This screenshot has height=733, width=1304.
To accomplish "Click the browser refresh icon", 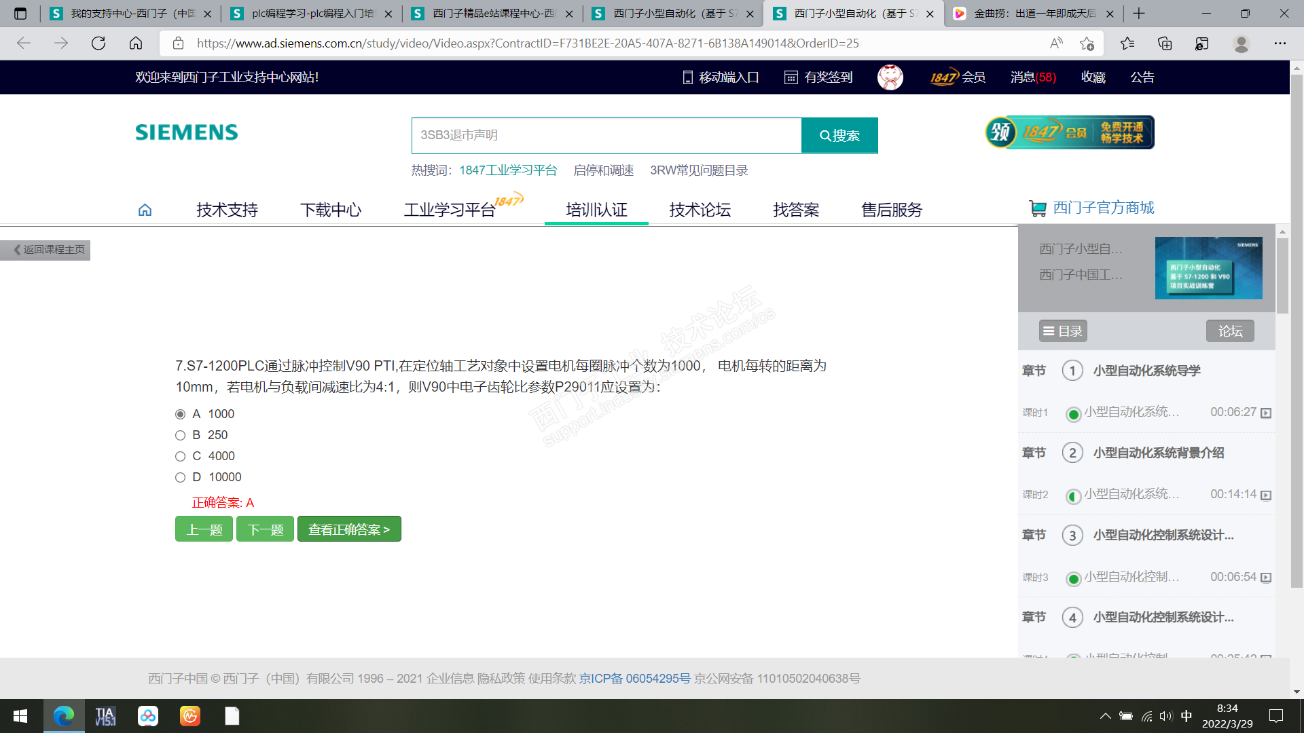I will [98, 43].
